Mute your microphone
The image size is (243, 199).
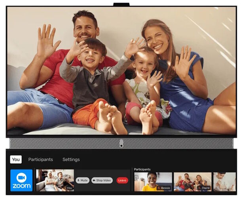[x=82, y=180]
